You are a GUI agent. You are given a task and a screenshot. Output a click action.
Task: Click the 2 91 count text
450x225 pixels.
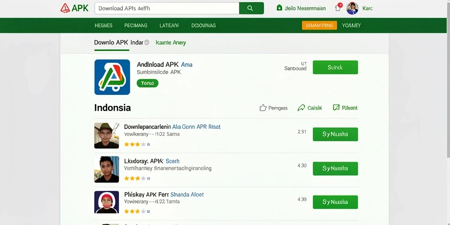pos(302,132)
